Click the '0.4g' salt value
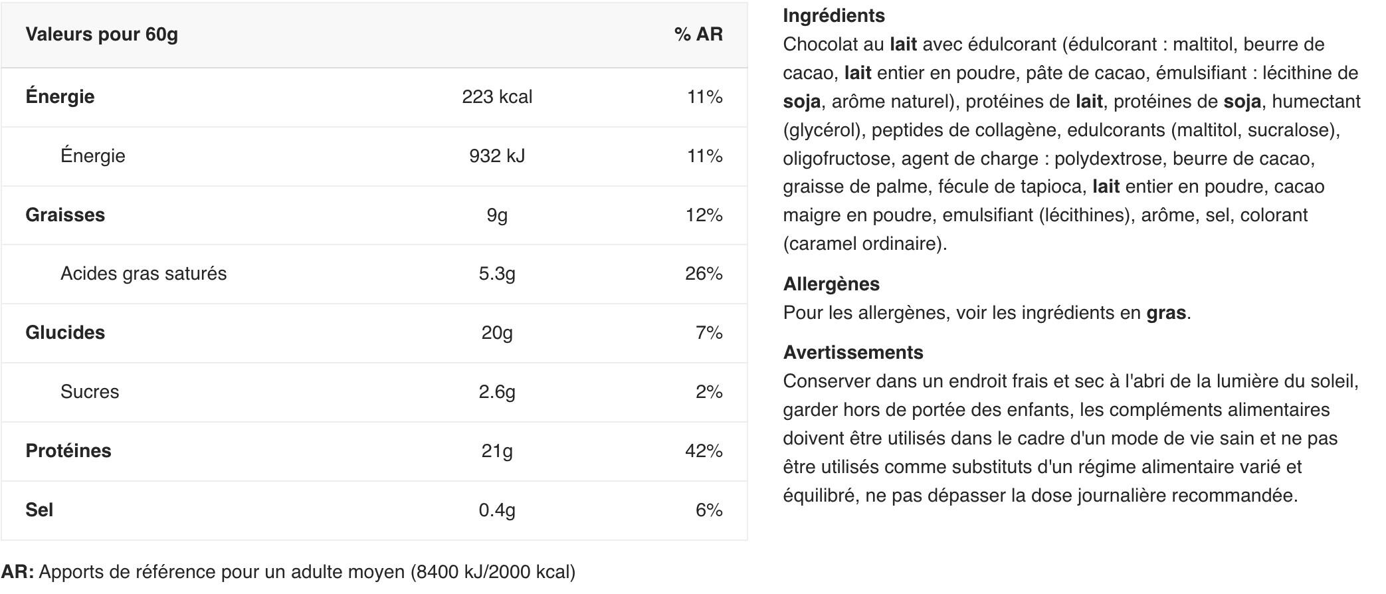 (497, 510)
